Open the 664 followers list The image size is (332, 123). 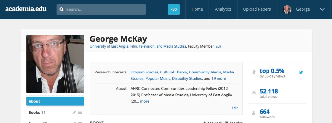(265, 111)
